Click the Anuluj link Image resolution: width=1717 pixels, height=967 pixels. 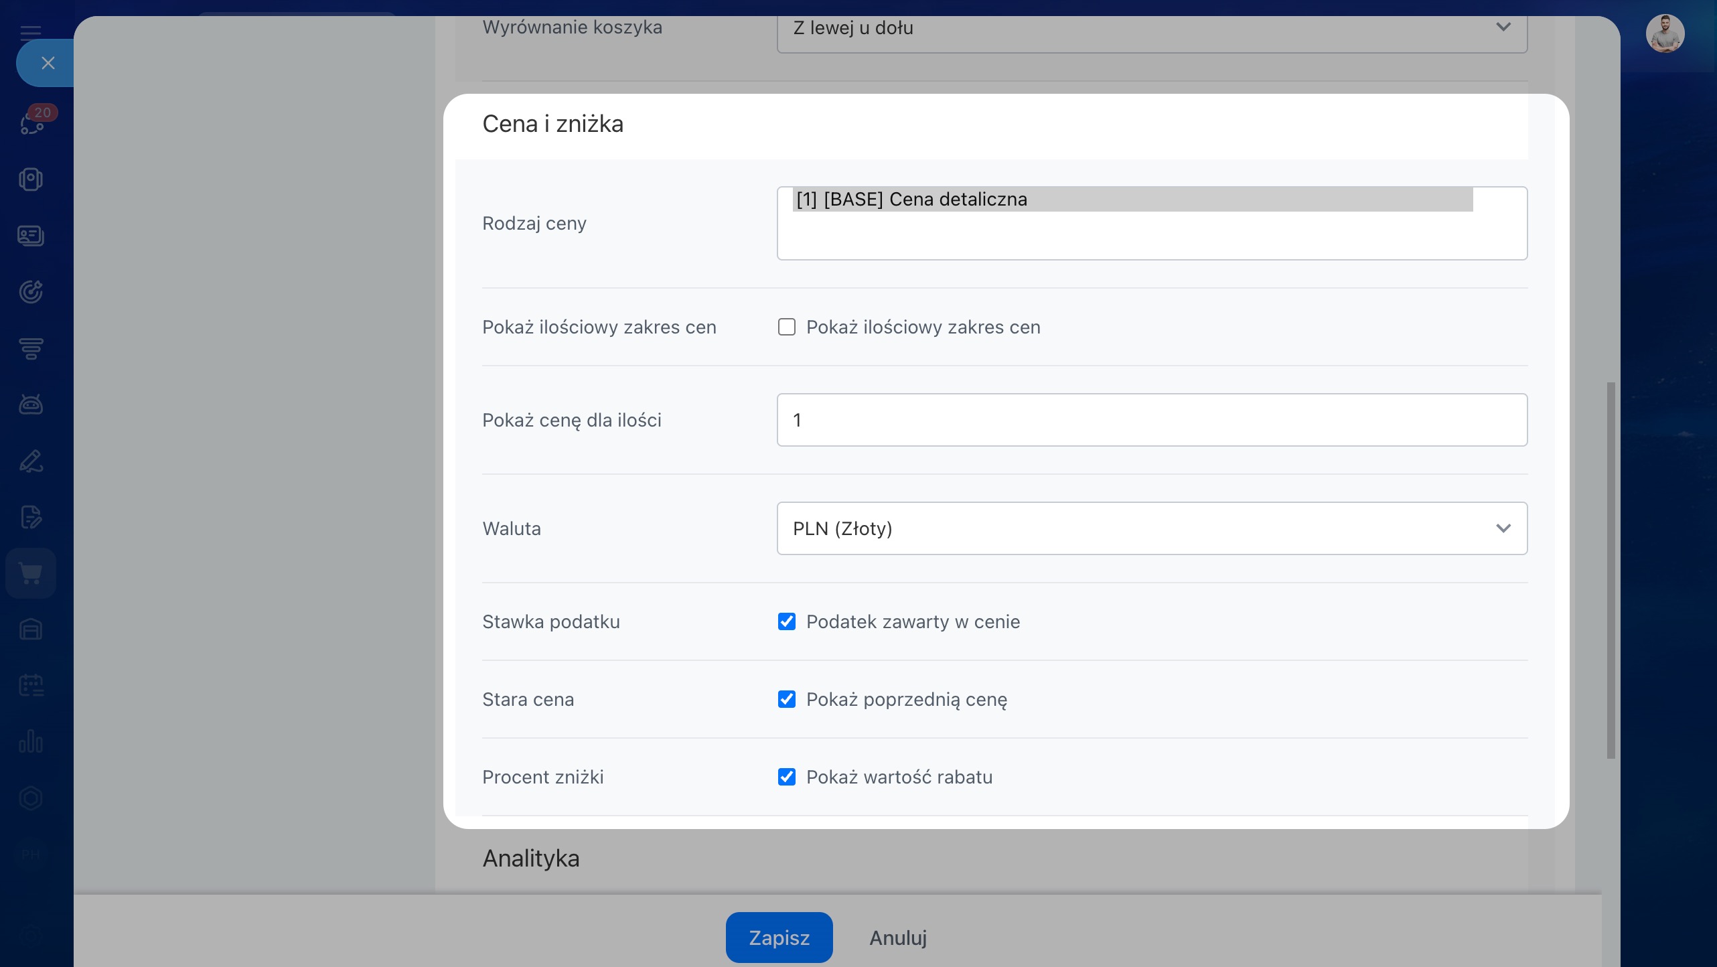click(897, 938)
